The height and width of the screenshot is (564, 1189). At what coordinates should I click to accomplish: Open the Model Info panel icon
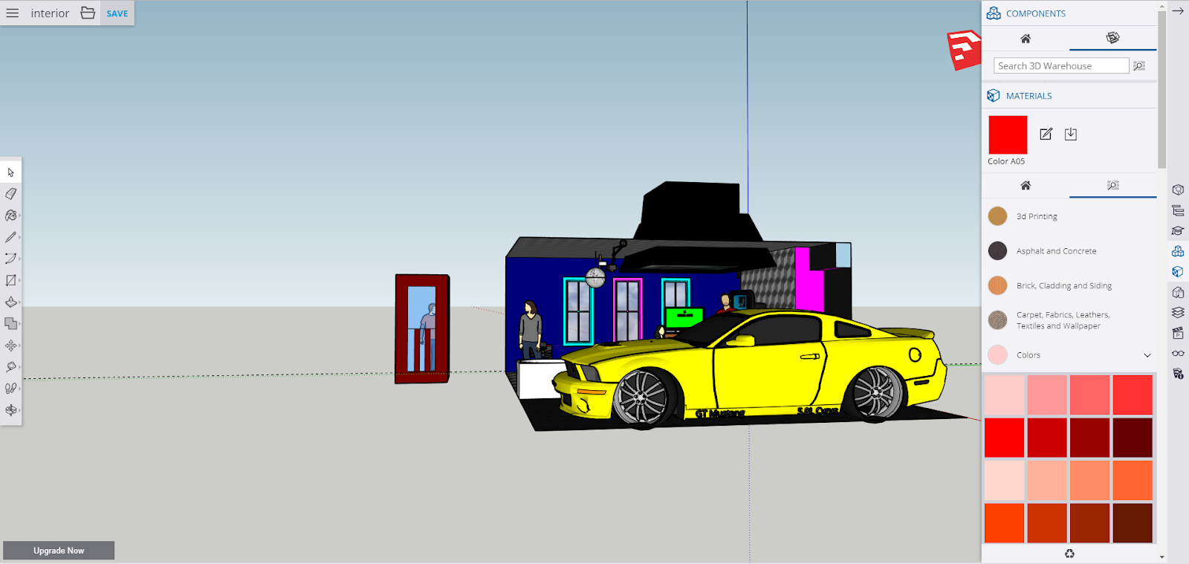(1178, 374)
